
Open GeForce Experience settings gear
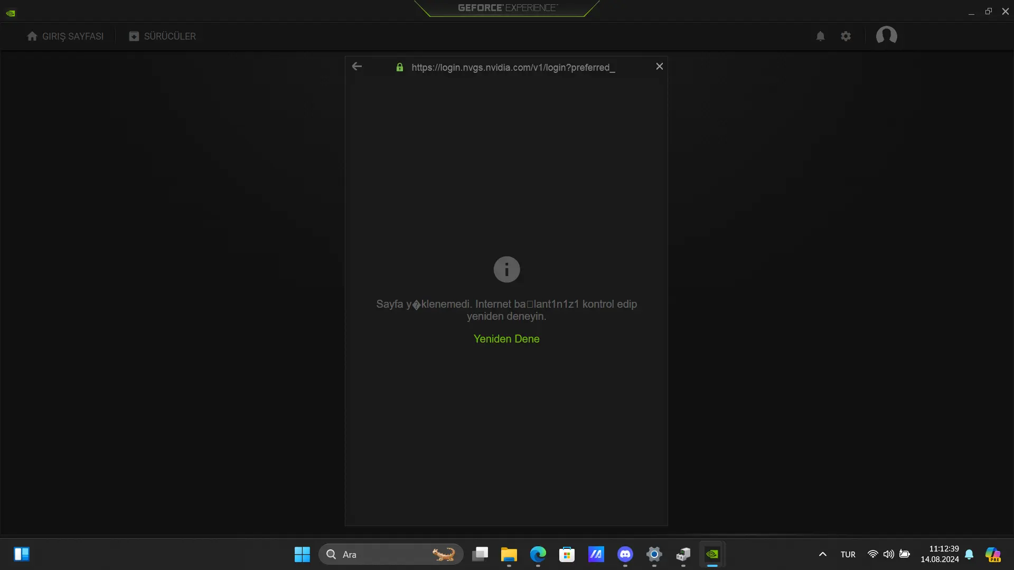[846, 36]
